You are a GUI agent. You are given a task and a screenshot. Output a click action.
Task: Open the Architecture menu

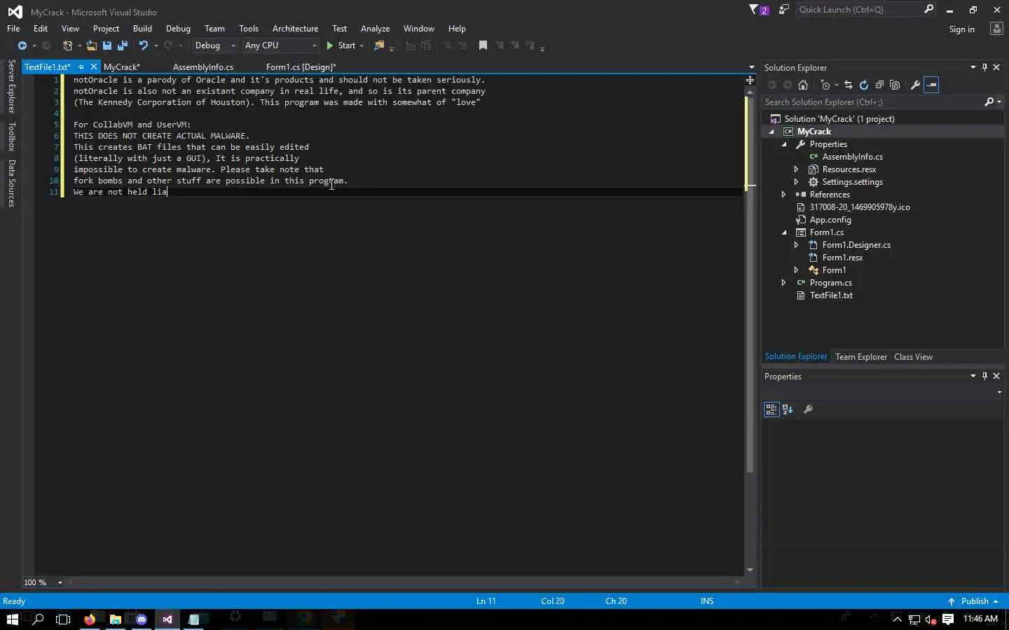295,29
